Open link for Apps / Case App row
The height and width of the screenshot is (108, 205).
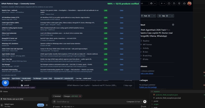[x=122, y=59]
